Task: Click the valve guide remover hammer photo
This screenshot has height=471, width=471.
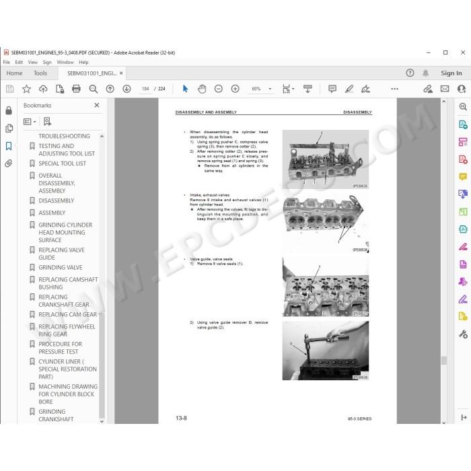Action: point(325,351)
